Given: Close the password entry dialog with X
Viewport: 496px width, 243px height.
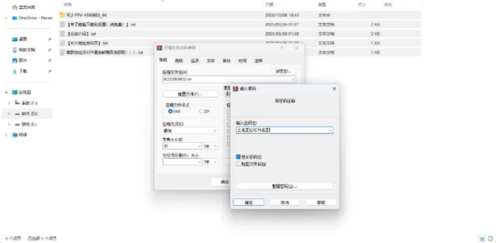Looking at the screenshot, I should (x=334, y=89).
